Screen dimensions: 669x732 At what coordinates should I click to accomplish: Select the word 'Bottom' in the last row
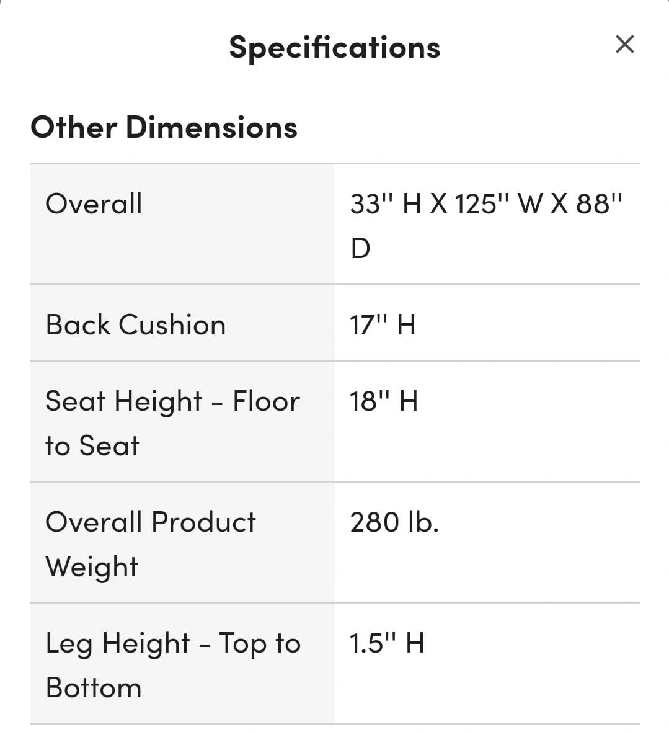click(94, 688)
